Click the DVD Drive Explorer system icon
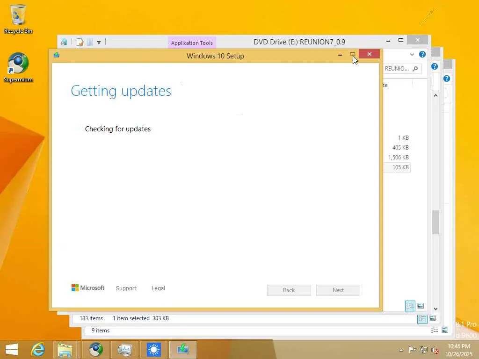479x359 pixels. tap(64, 42)
